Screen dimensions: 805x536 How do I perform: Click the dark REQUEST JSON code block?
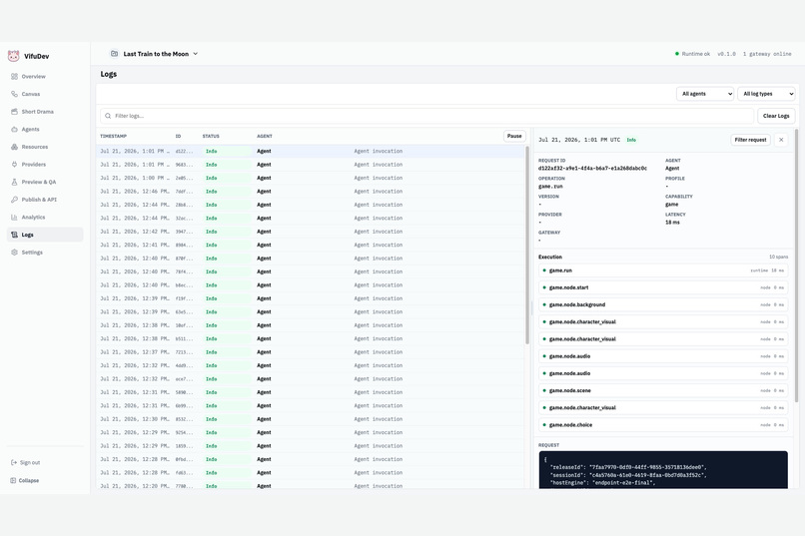click(663, 470)
